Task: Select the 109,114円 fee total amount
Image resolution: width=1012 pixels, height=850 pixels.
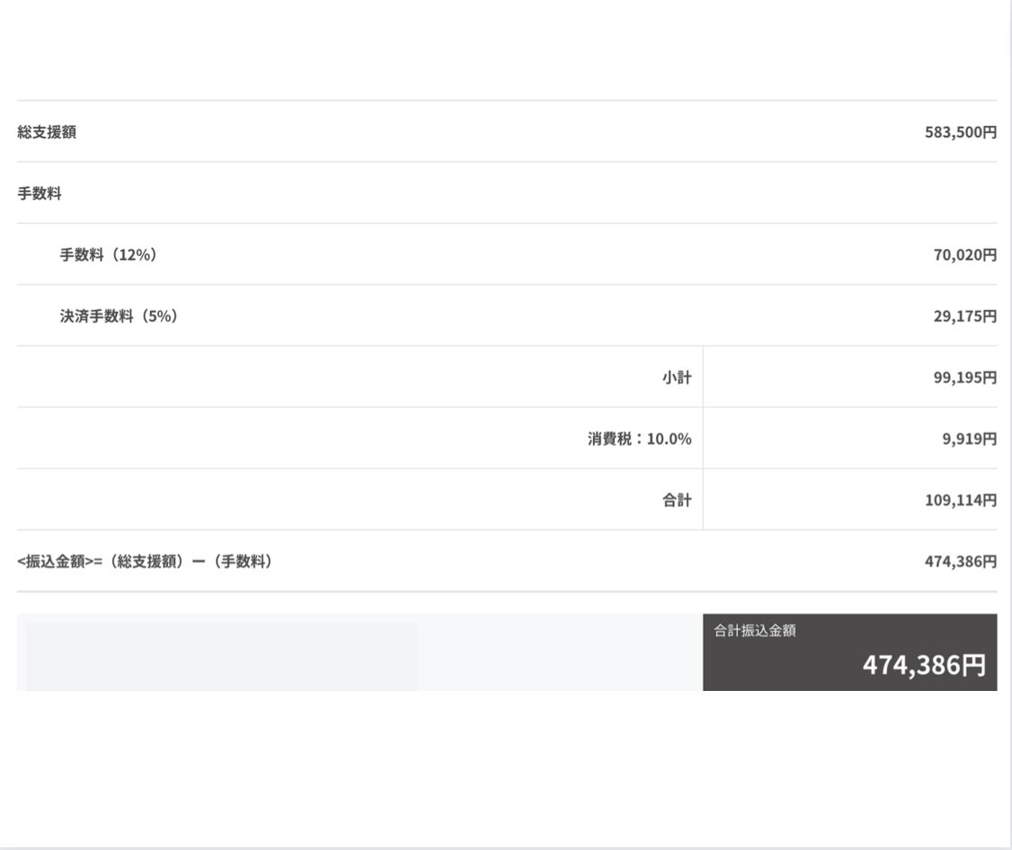Action: pos(960,500)
